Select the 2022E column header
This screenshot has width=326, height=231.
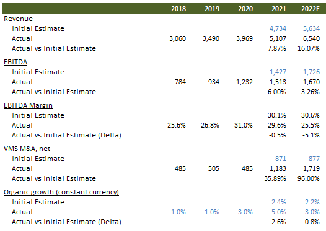point(311,9)
